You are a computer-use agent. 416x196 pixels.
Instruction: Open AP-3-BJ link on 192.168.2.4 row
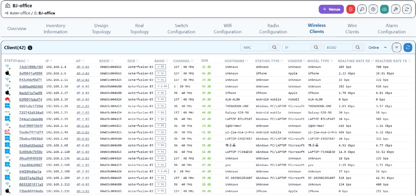click(83, 67)
